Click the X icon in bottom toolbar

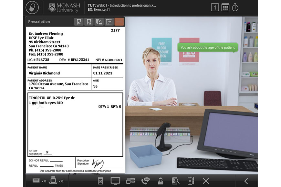(x=206, y=181)
